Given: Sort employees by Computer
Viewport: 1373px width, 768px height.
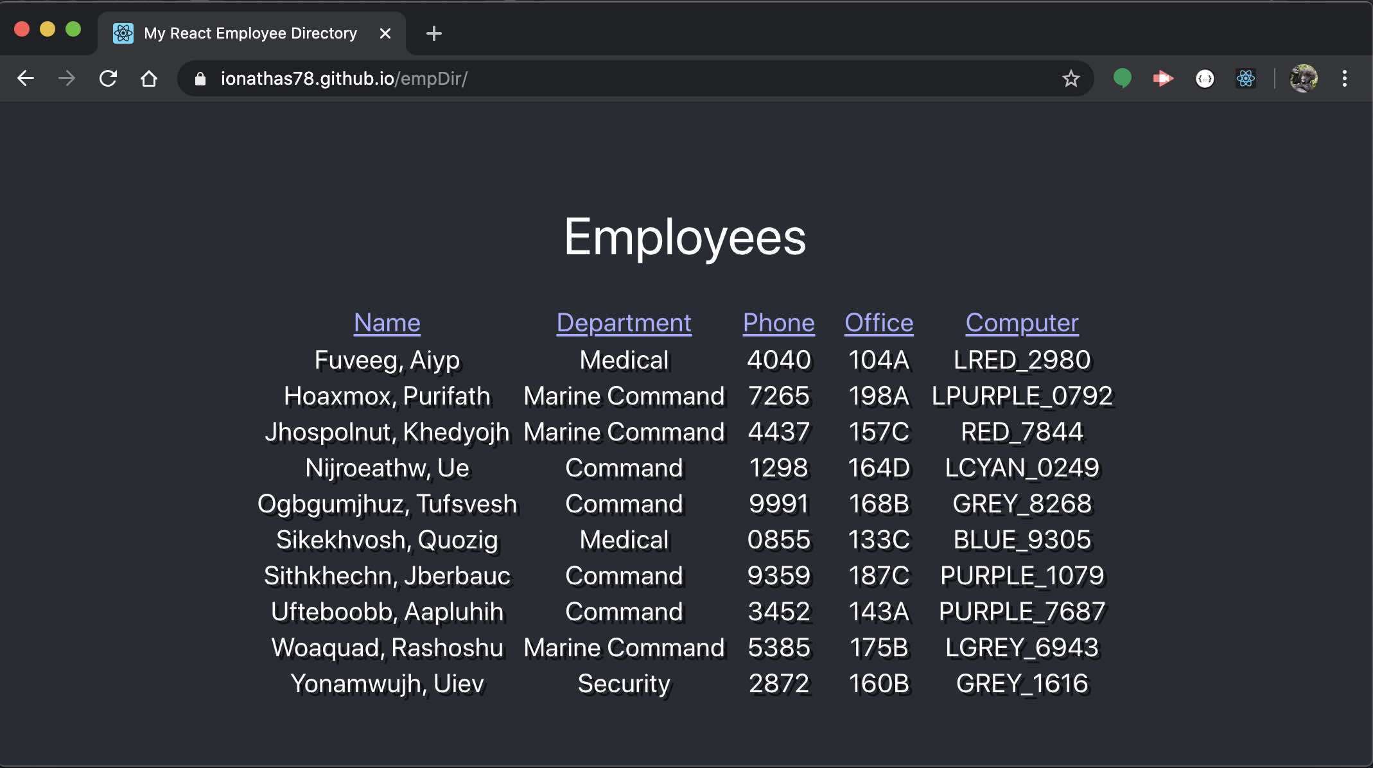Looking at the screenshot, I should point(1021,323).
